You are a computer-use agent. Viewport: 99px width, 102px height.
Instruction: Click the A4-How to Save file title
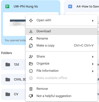coord(88,6)
